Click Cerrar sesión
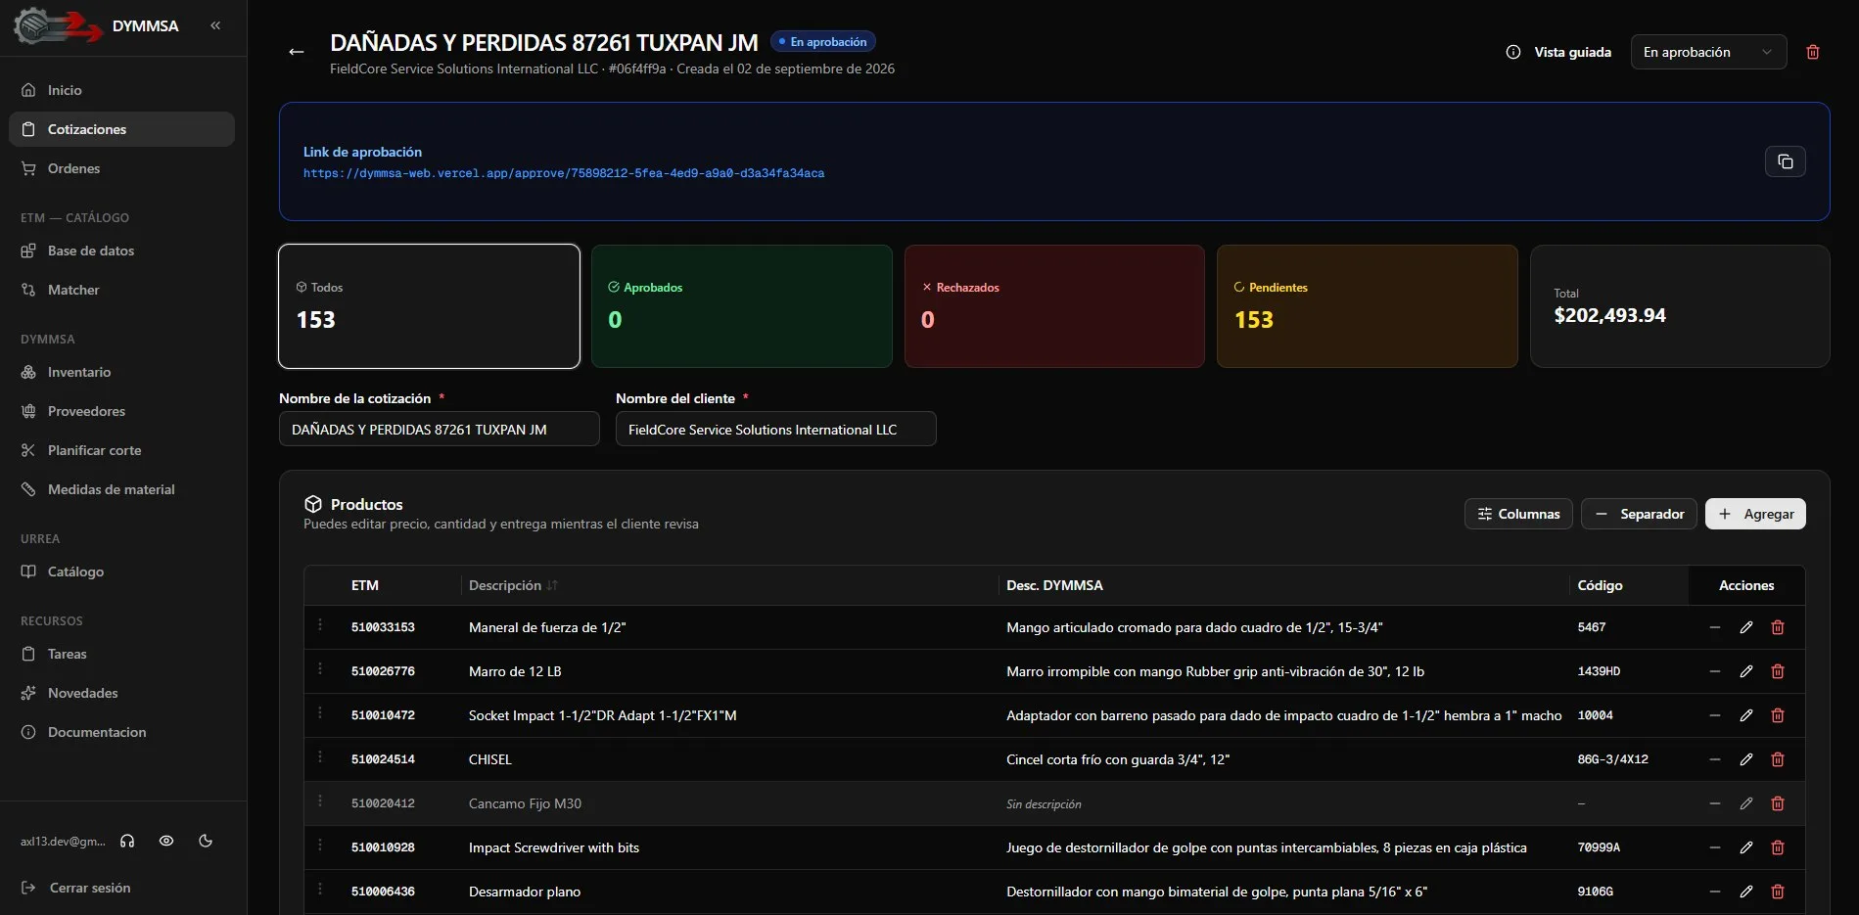Viewport: 1859px width, 915px height. (76, 888)
